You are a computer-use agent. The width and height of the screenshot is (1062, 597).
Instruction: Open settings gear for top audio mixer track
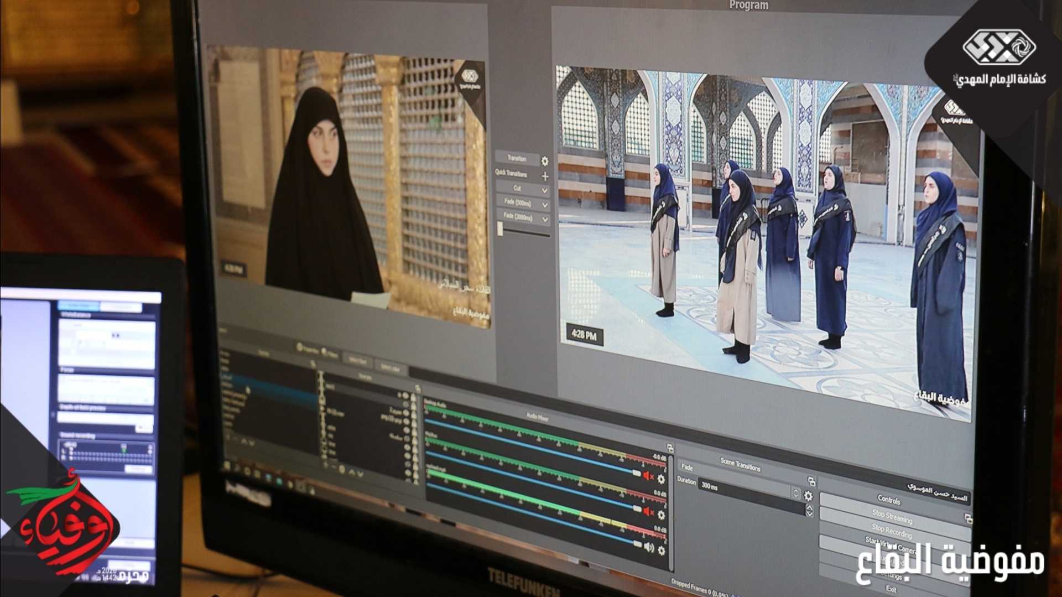coord(661,479)
